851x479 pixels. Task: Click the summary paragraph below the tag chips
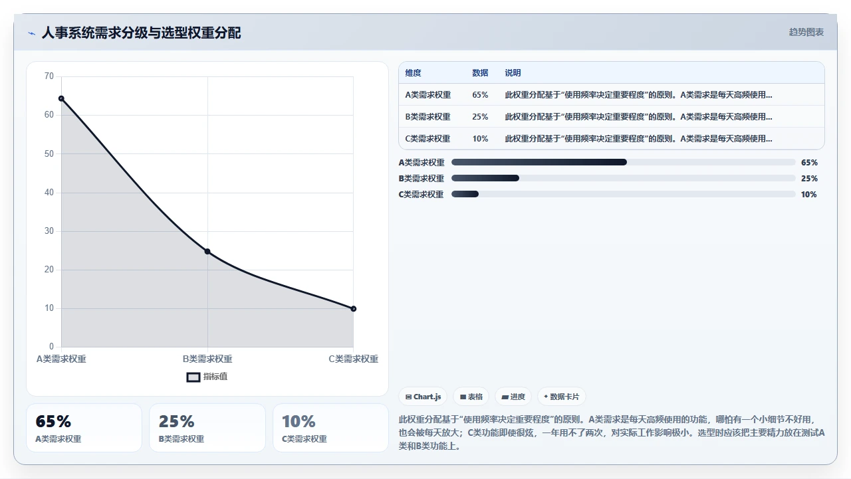(x=612, y=433)
